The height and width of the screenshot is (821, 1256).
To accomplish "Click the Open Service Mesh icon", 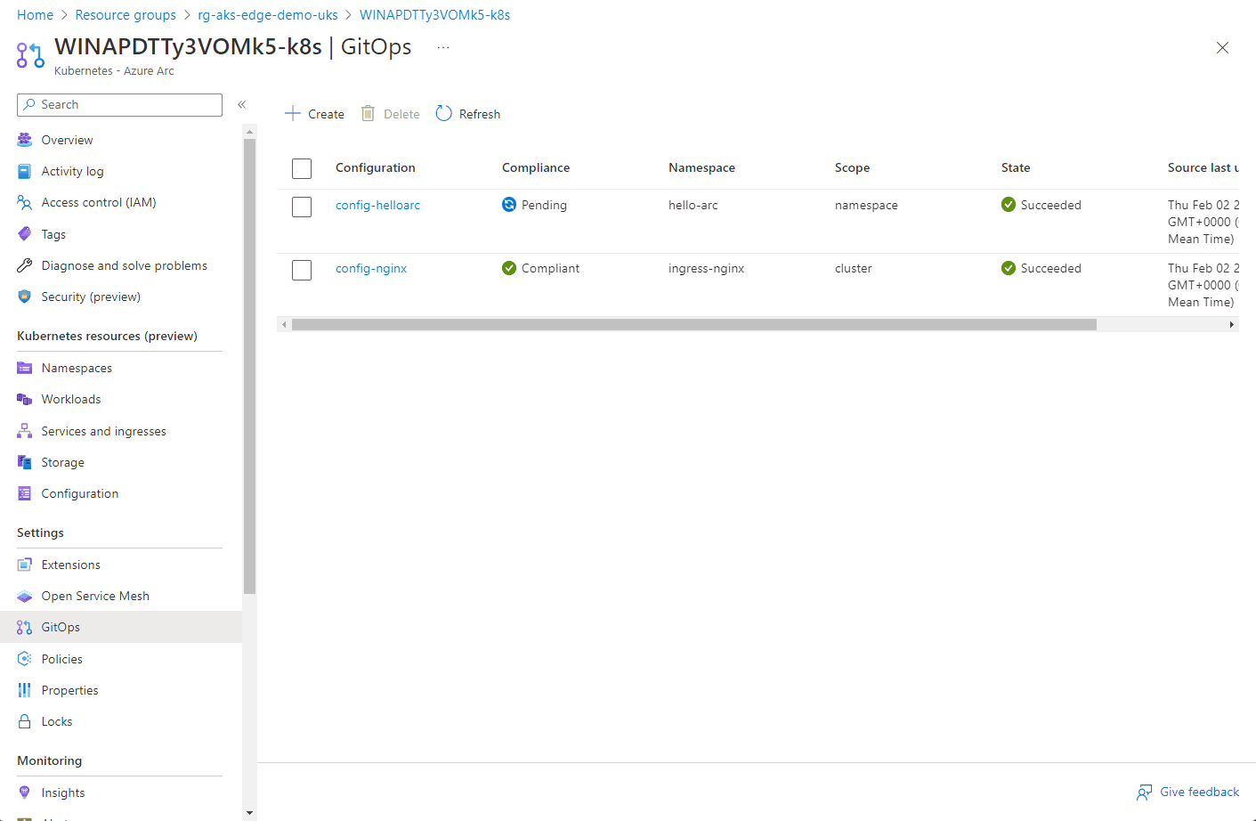I will [x=24, y=596].
